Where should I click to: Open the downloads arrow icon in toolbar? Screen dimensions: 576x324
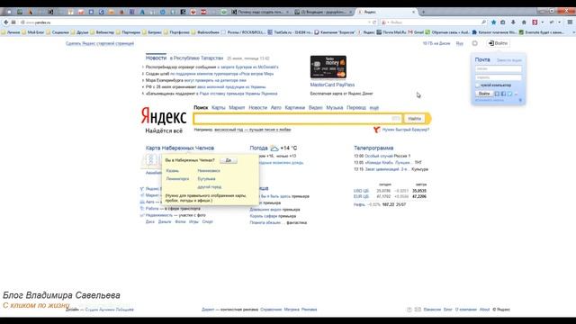[x=513, y=22]
